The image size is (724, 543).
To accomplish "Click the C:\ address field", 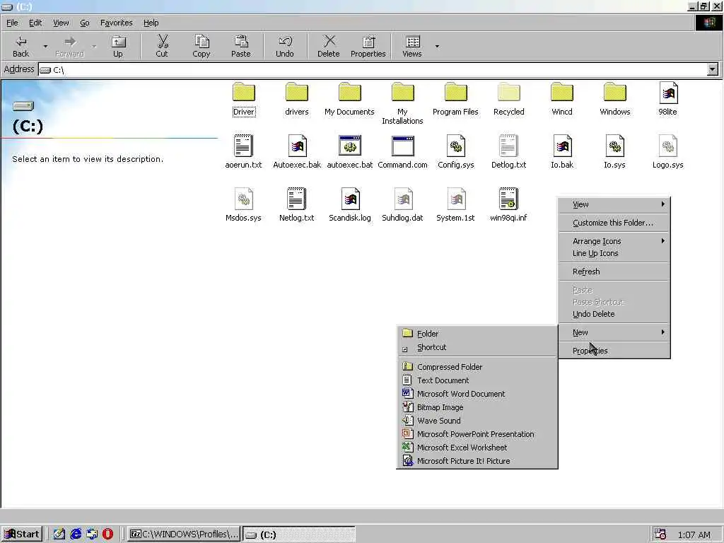I will [x=372, y=69].
